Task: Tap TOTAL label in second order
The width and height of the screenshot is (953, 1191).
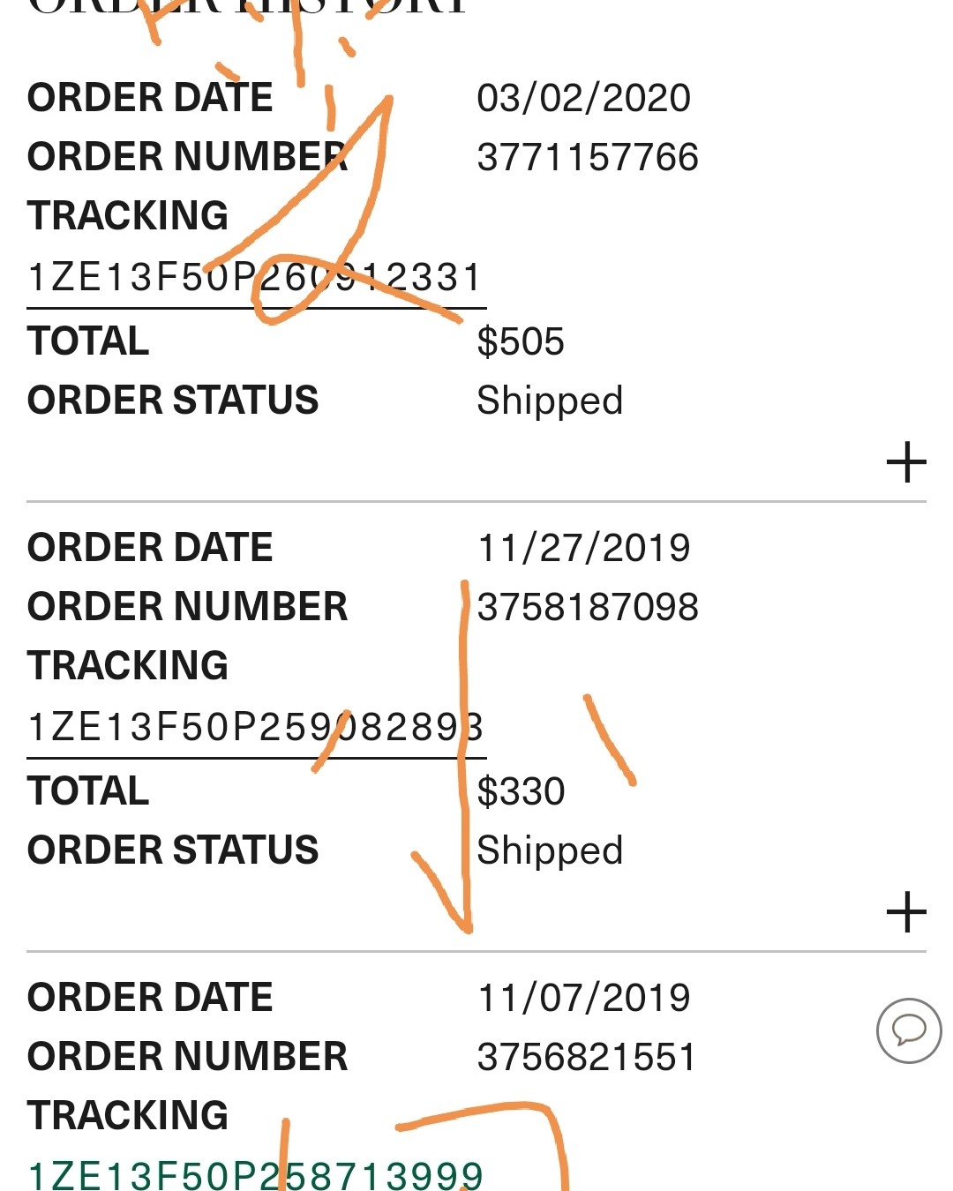Action: coord(88,790)
